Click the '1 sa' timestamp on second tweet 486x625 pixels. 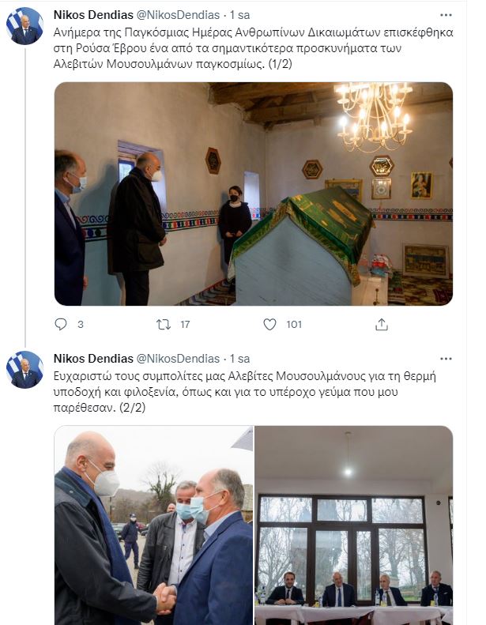239,359
